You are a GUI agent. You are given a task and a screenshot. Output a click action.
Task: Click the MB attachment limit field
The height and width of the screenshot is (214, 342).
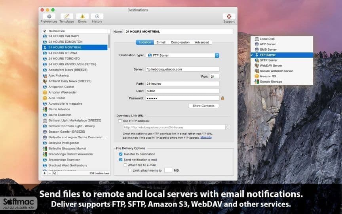pyautogui.click(x=168, y=170)
